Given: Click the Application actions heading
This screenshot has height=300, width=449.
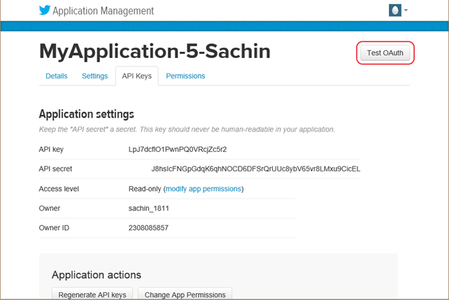Looking at the screenshot, I should click(97, 275).
